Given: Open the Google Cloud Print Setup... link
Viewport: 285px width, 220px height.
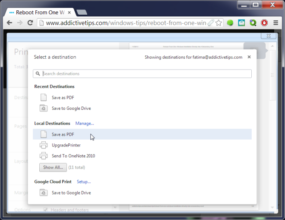Looking at the screenshot, I should 84,182.
